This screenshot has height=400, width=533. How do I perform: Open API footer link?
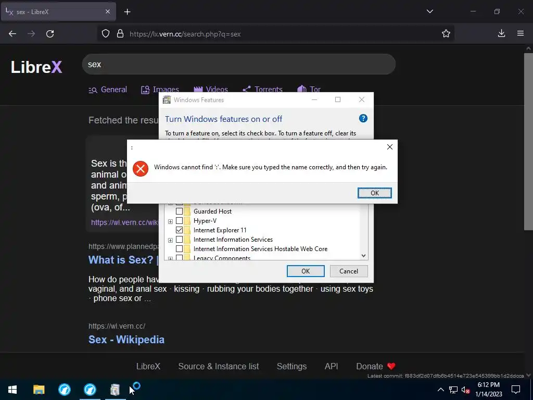pos(331,366)
